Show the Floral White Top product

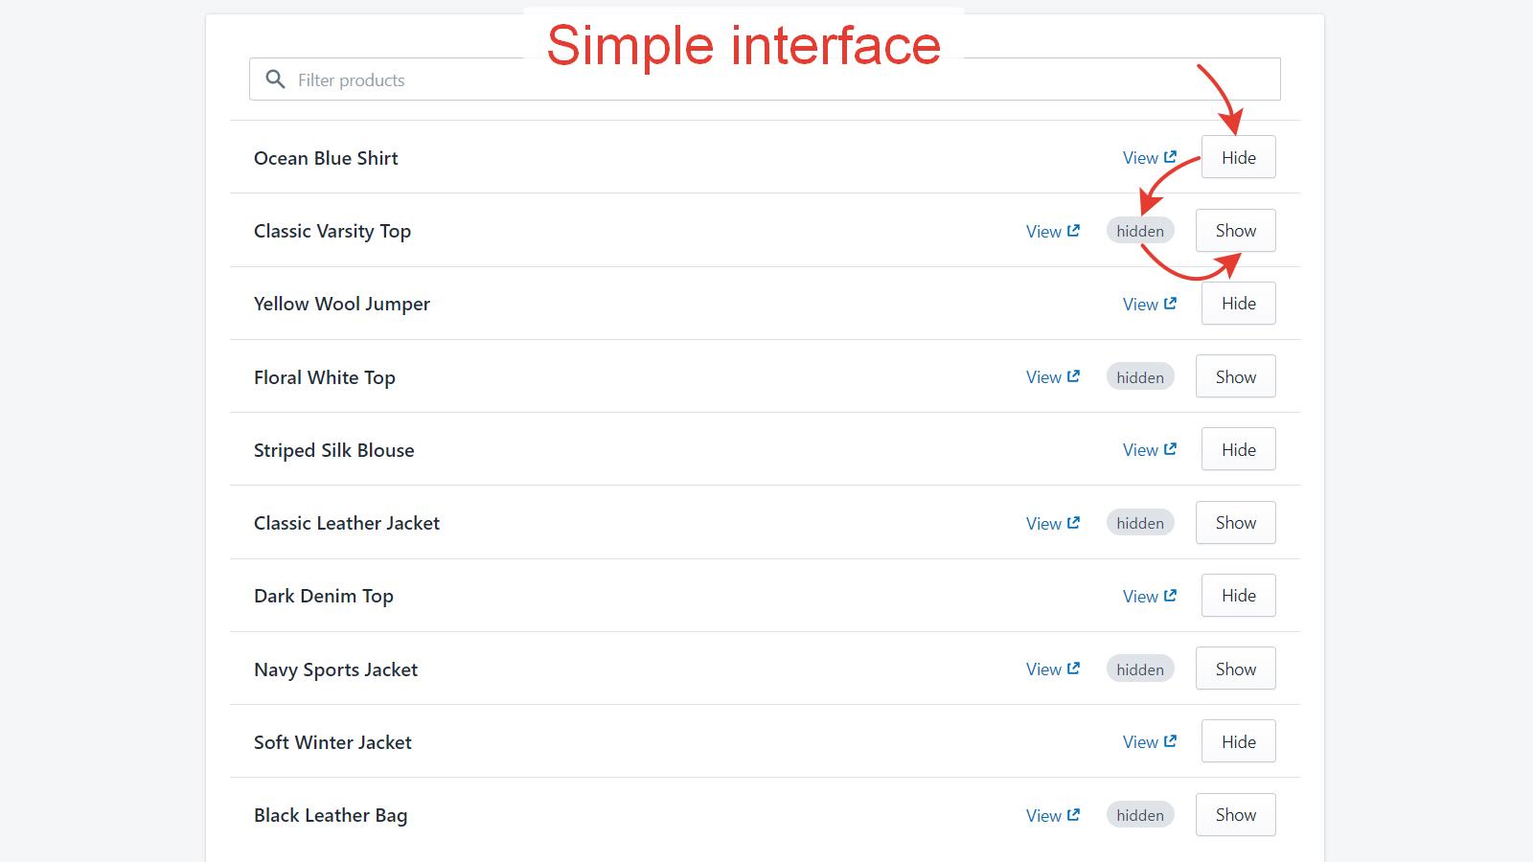[1235, 375]
